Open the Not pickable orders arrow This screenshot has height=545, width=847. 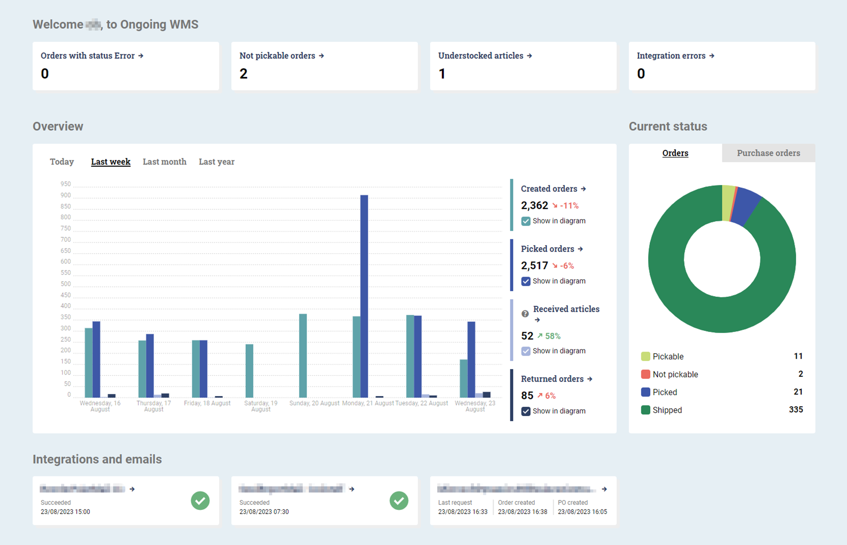(x=322, y=55)
